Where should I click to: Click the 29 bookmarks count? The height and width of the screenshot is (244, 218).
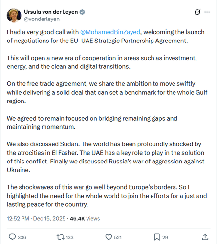[x=165, y=237]
